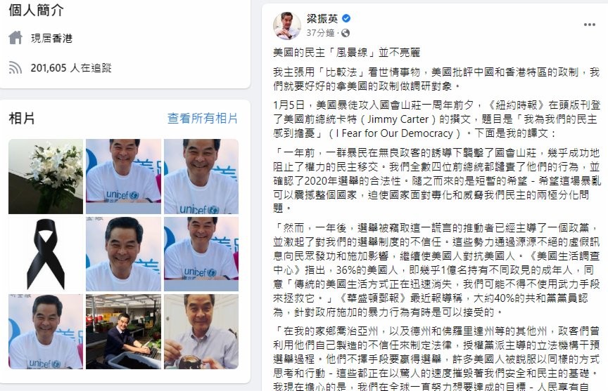Click the 梁振英 author name link

(322, 18)
